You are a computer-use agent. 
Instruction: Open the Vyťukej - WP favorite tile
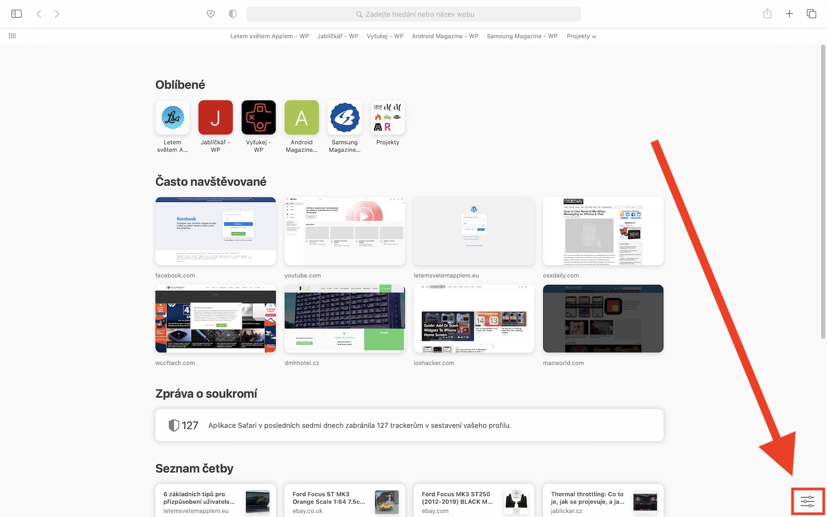point(258,127)
